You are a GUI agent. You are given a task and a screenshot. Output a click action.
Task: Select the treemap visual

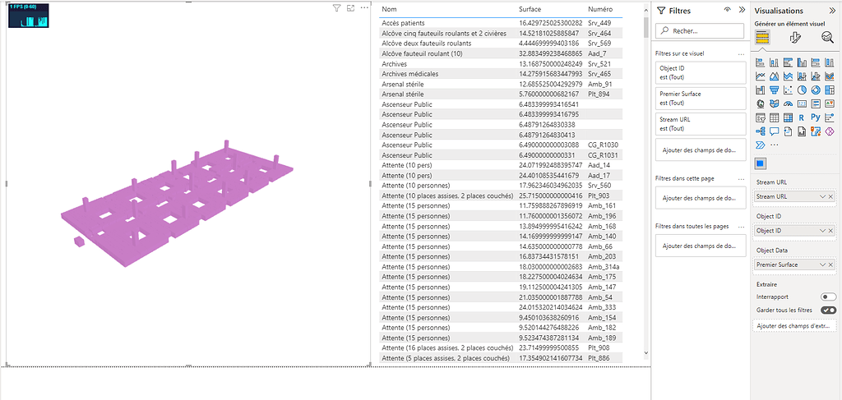[830, 90]
